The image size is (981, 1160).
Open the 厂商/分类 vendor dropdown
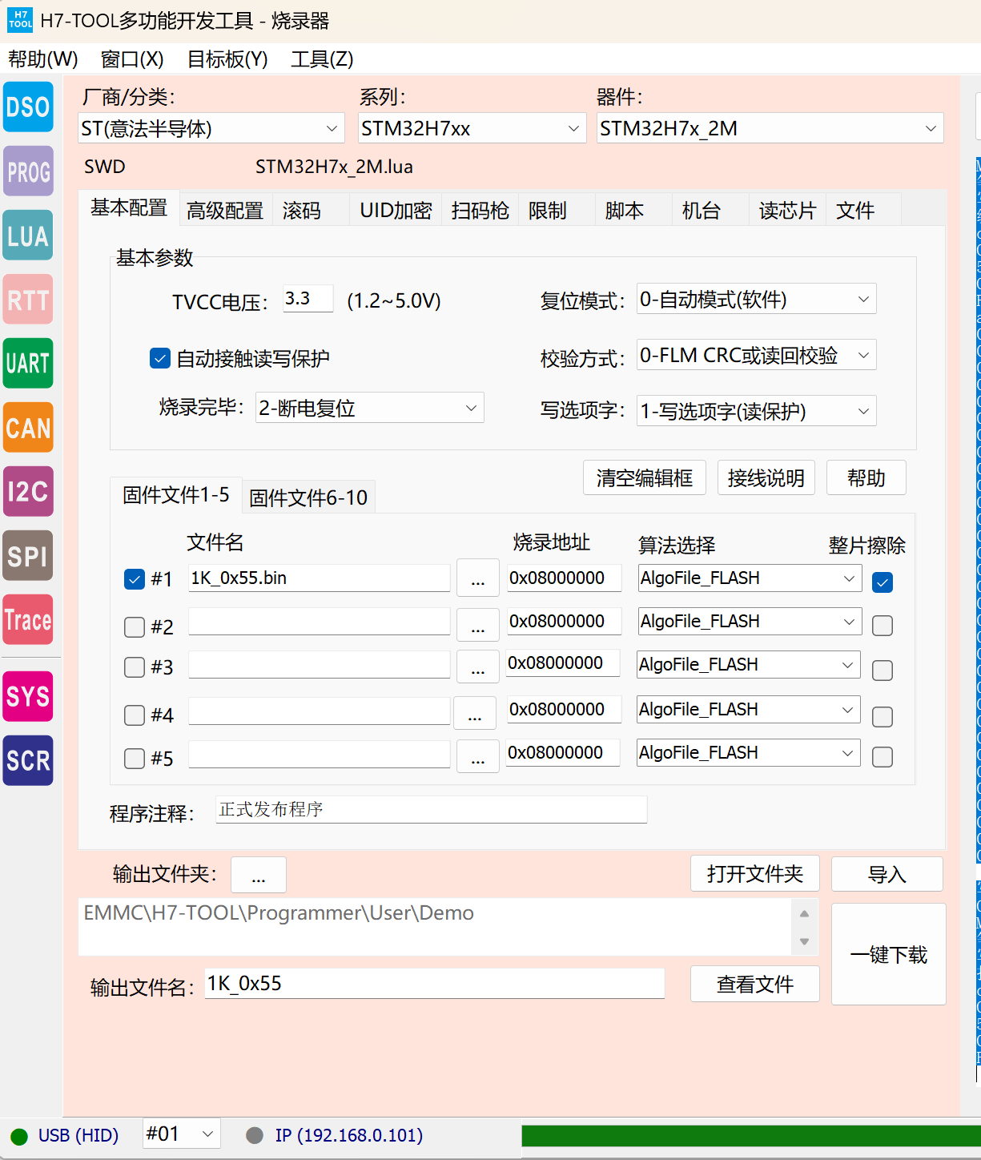211,128
